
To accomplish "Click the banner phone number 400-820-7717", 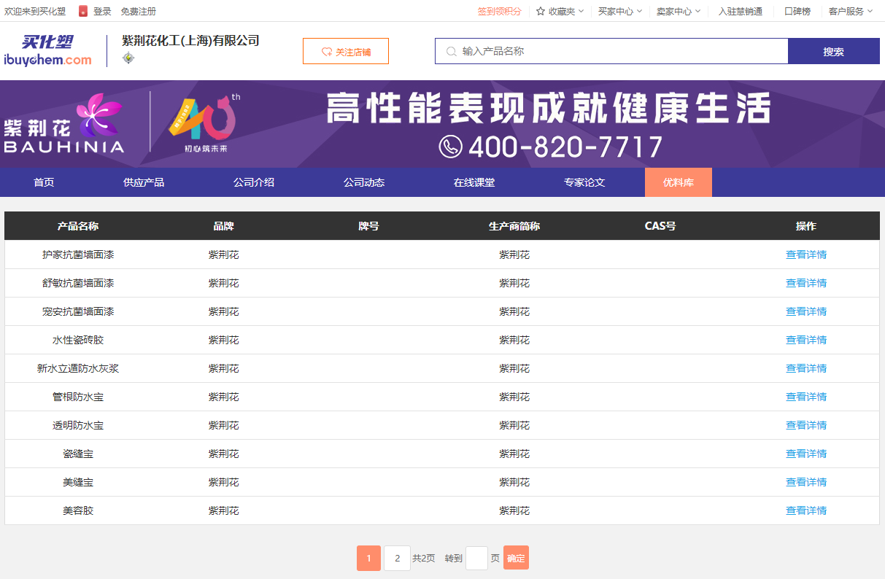I will (x=565, y=147).
